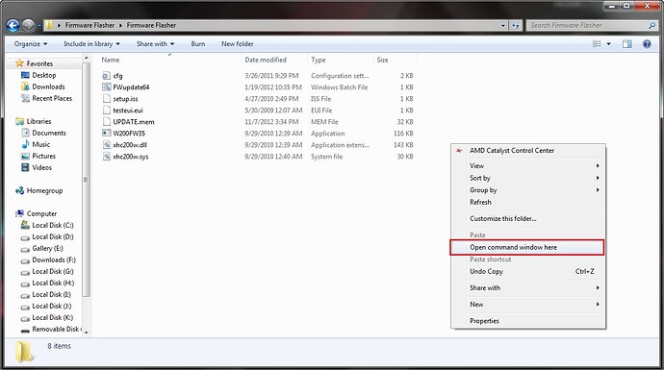Click the UPDATE.mem file icon
Screen dimensions: 664x370
click(x=106, y=122)
